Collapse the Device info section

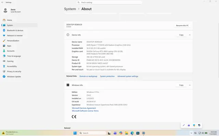[190, 35]
